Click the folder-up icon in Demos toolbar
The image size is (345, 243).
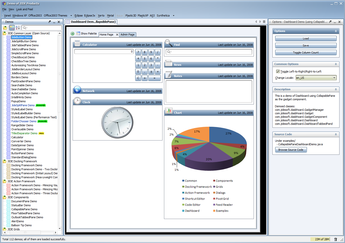point(5,28)
